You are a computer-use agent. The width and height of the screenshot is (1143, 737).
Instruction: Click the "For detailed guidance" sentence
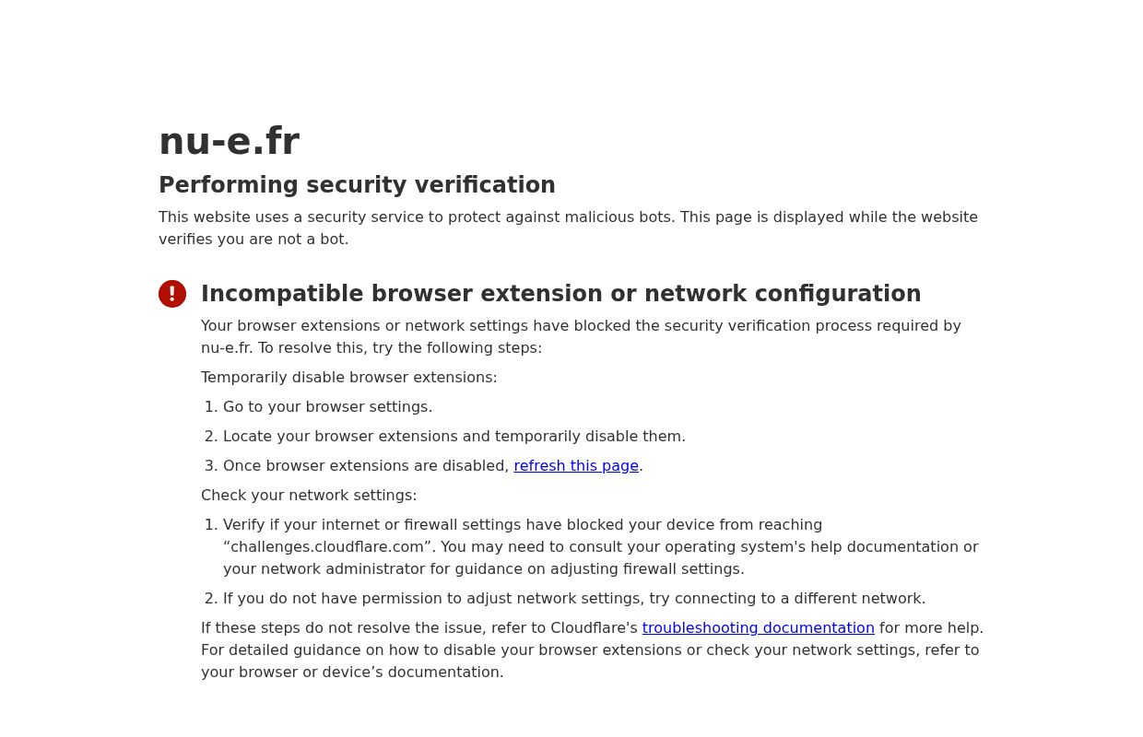(x=590, y=650)
